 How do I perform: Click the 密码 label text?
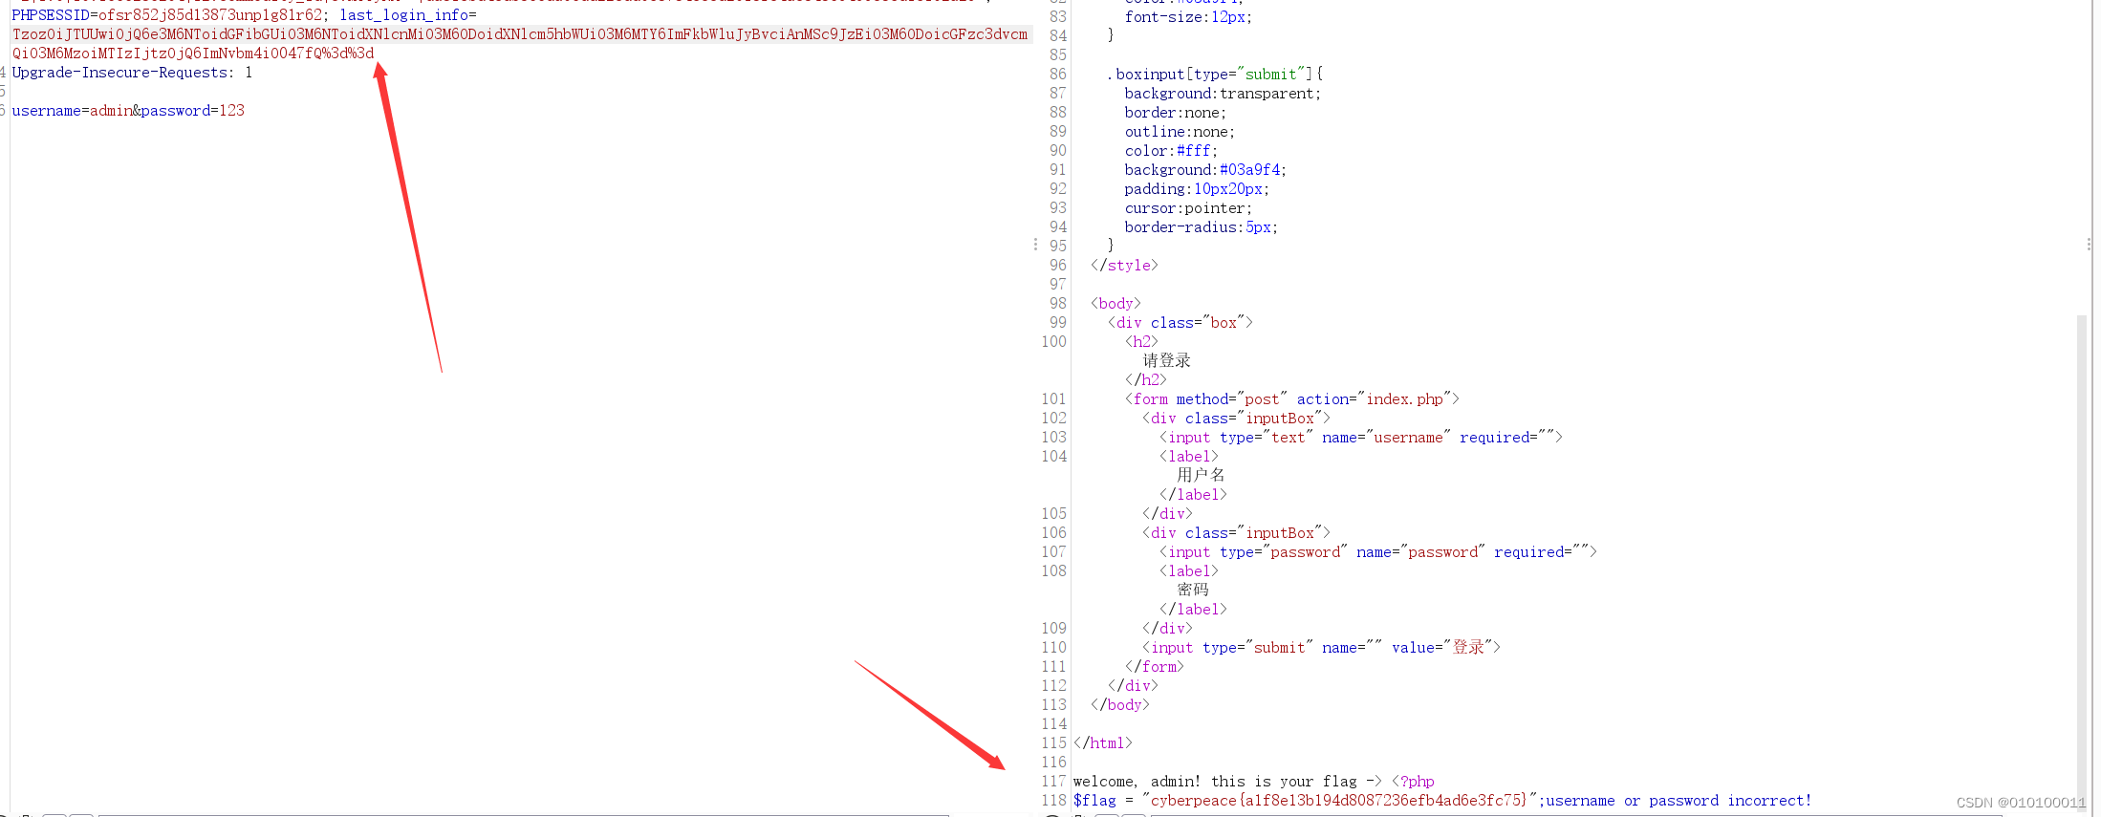pyautogui.click(x=1193, y=590)
